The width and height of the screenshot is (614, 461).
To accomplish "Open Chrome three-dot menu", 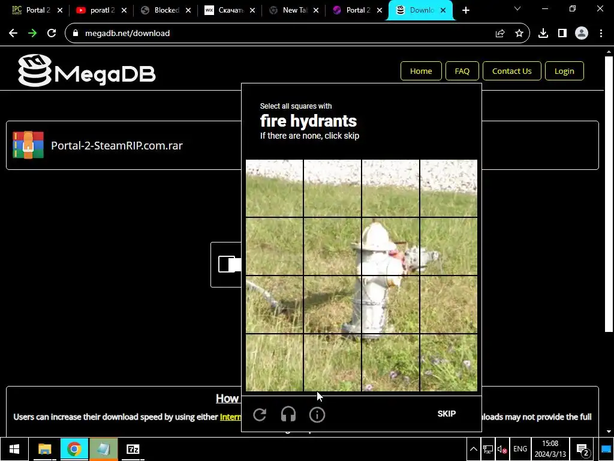I will [601, 34].
